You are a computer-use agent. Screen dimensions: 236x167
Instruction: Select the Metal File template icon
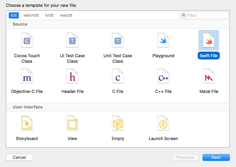[209, 76]
